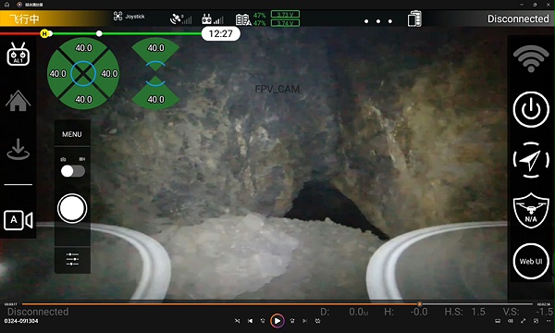Screen dimensions: 555x333
Task: Open the drone shield N/A icon
Action: coord(531,211)
